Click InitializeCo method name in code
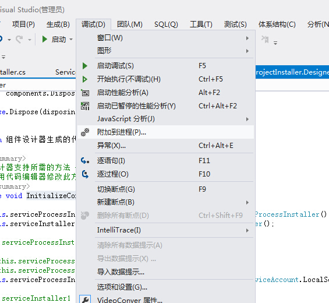329x303 pixels. [x=51, y=196]
